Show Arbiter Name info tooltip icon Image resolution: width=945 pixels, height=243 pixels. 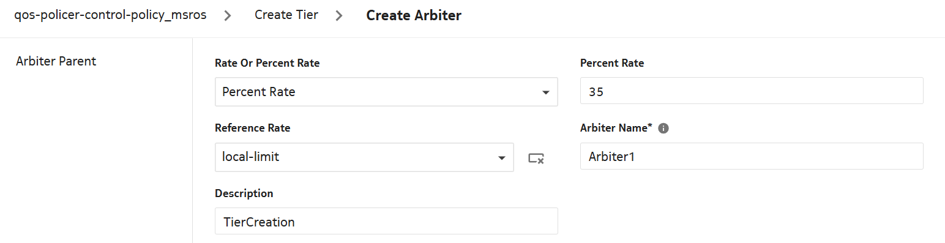click(x=663, y=129)
